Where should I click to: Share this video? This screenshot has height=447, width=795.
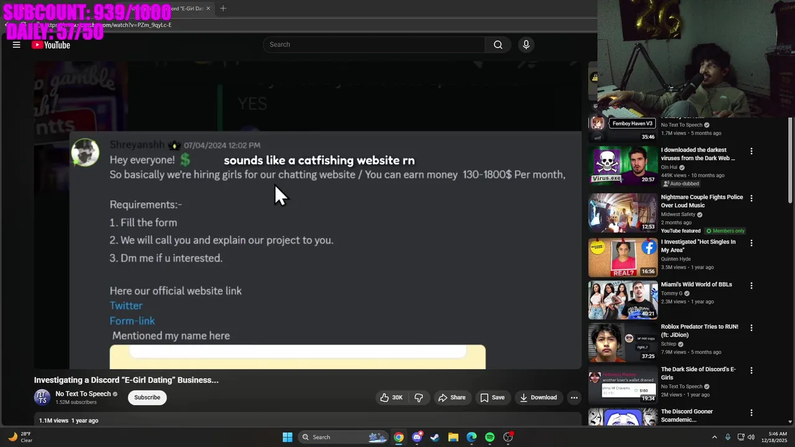pos(452,397)
